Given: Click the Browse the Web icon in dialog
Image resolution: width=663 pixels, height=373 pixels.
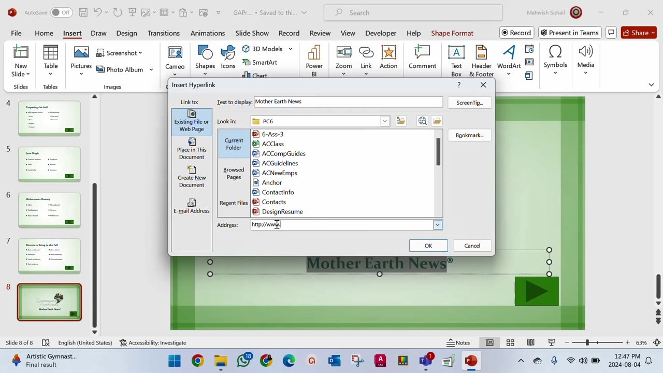Looking at the screenshot, I should [x=423, y=121].
